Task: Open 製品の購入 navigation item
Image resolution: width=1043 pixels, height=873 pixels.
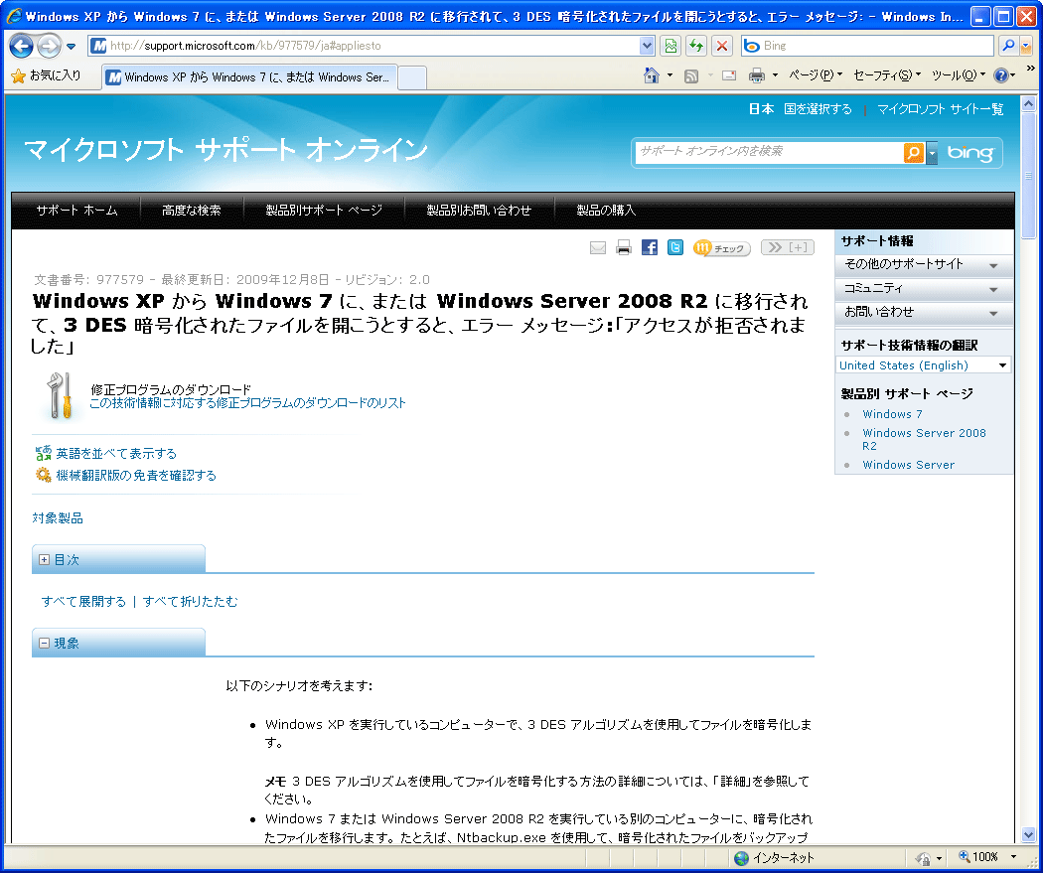Action: [x=605, y=211]
